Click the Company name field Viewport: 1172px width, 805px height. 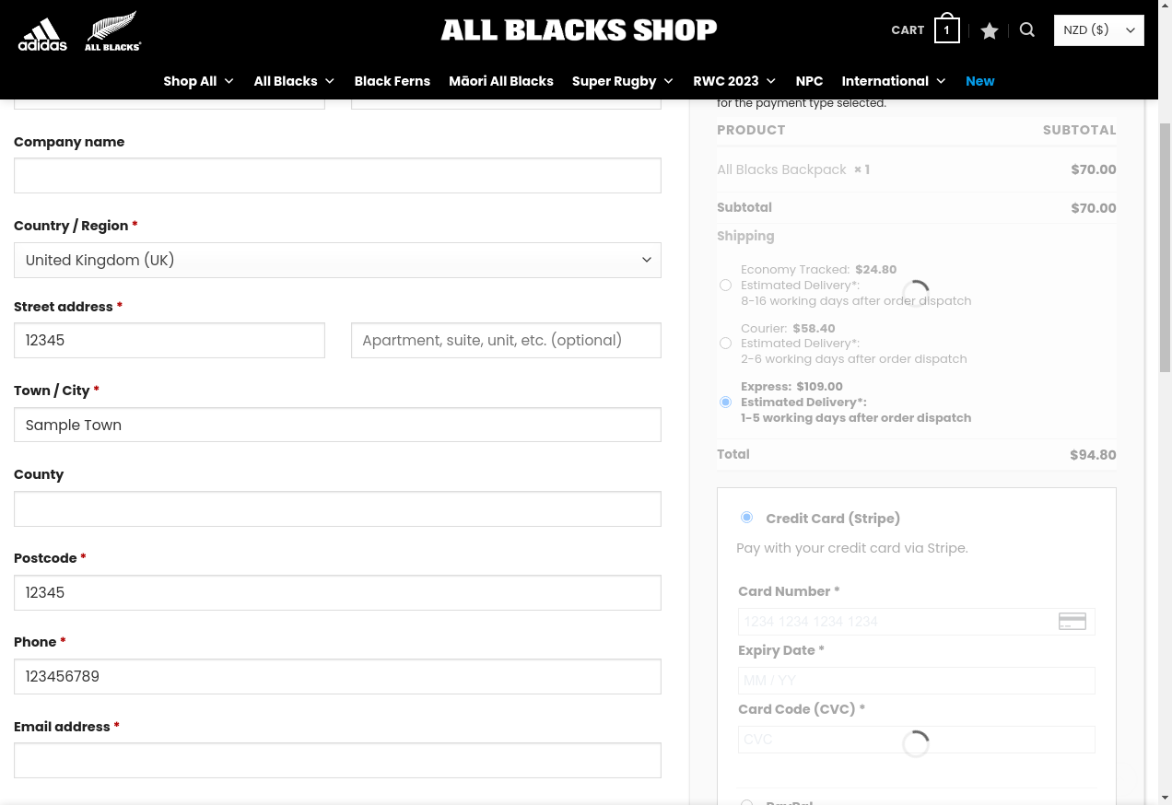pos(337,175)
